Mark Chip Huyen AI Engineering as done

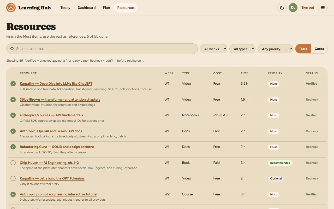[13, 163]
